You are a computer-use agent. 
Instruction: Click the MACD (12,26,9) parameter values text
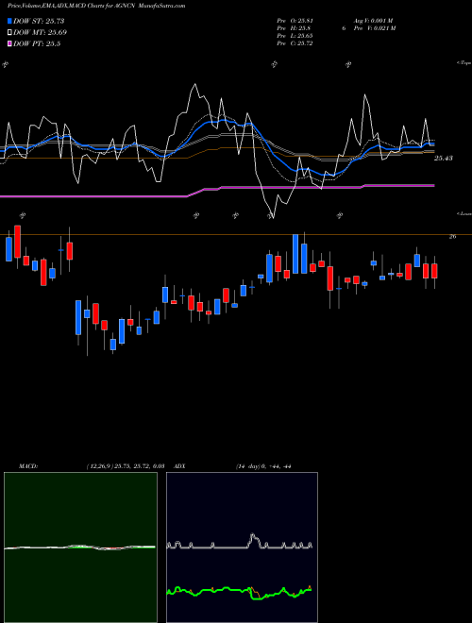(x=126, y=466)
